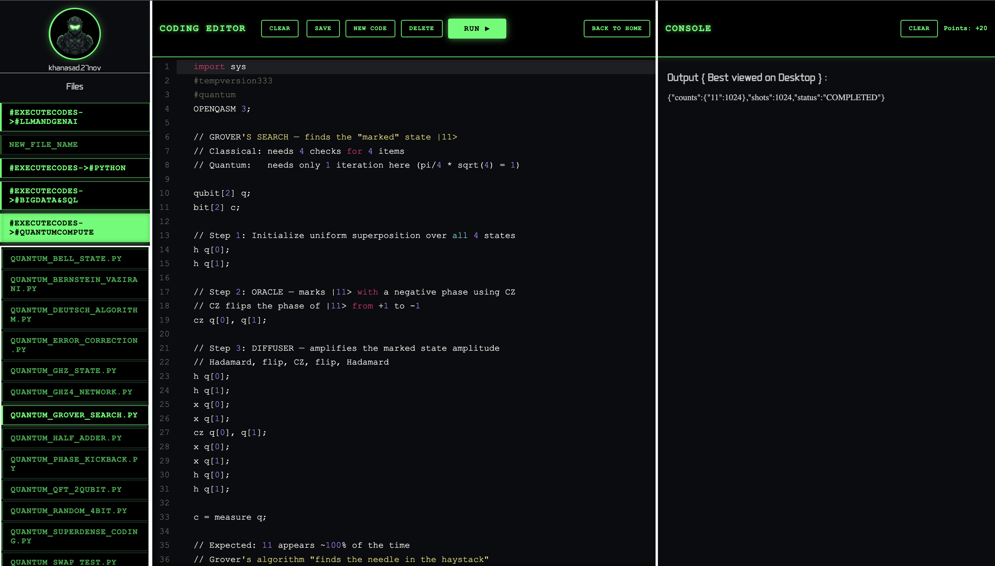This screenshot has height=566, width=995.
Task: Open QUANTUM_BERNSTEIN_VAZIRANI.PY file
Action: point(75,284)
